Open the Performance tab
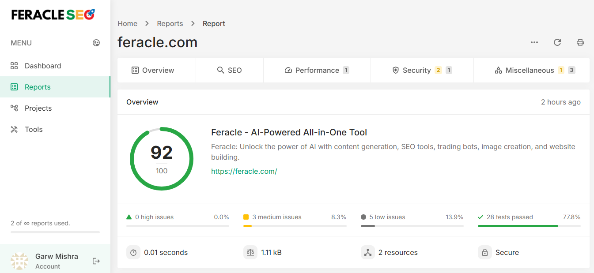Screen dimensions: 594x273 (317, 70)
